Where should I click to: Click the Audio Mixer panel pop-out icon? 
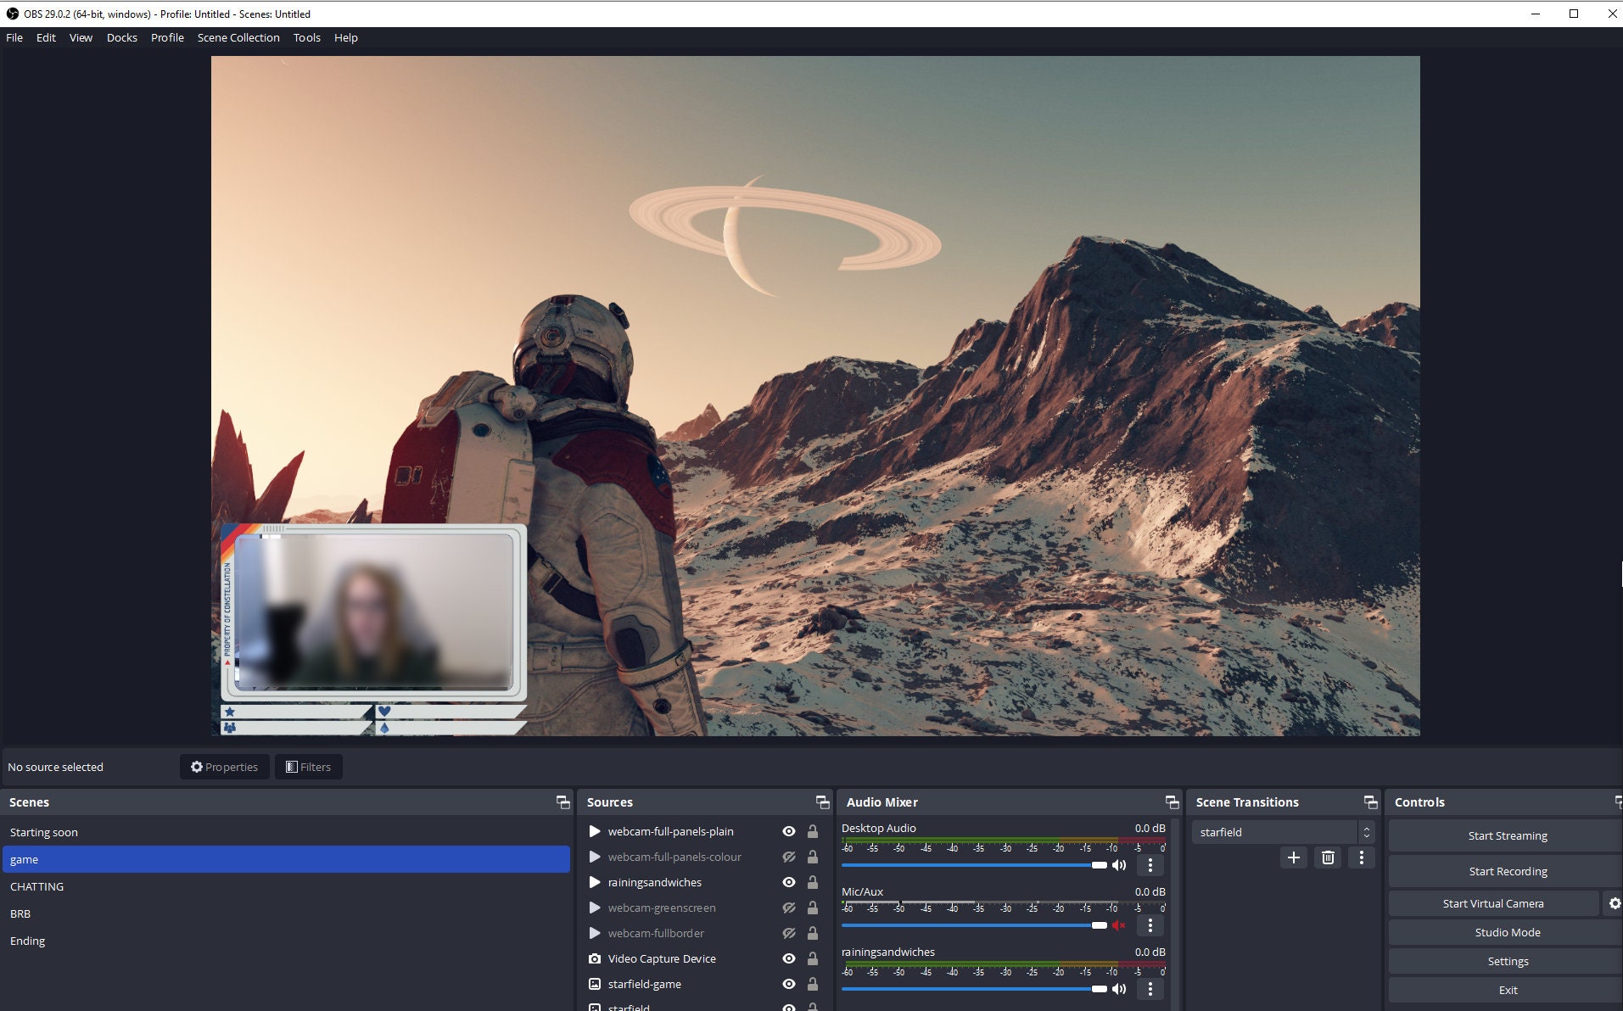(1171, 801)
